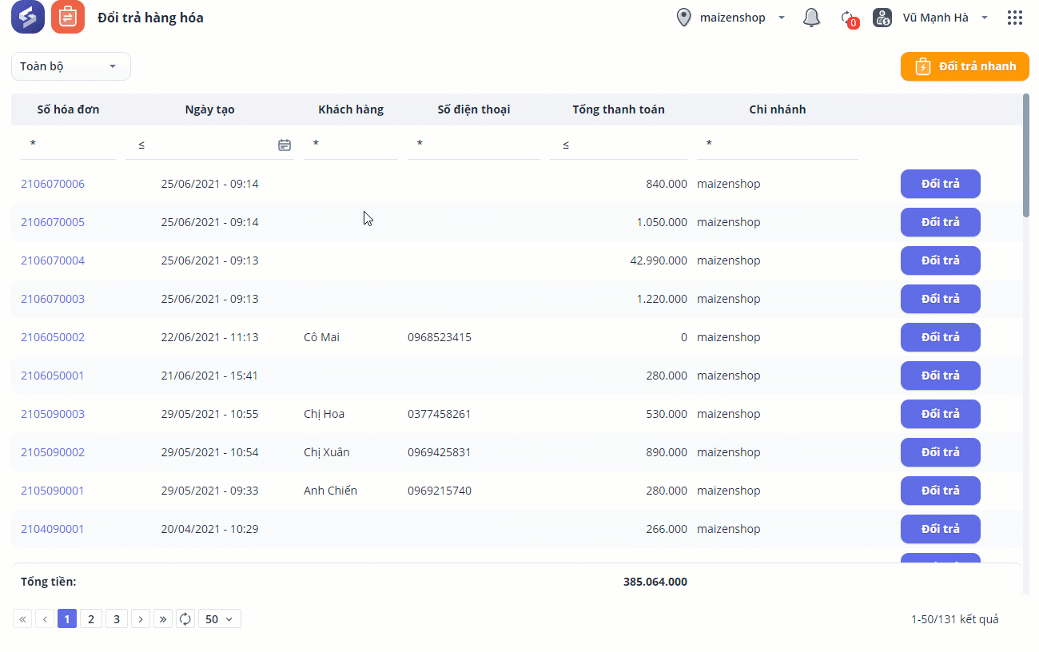Click the location pin icon

[x=683, y=18]
